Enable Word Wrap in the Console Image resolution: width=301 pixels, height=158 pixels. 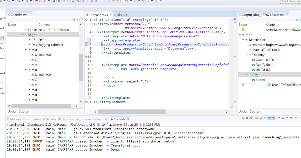tap(265, 118)
